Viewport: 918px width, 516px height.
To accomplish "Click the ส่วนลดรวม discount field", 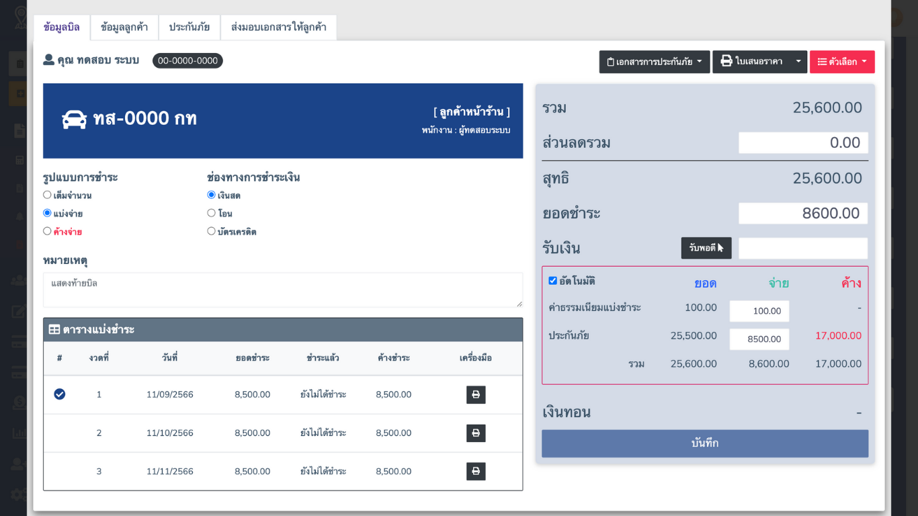I will 803,142.
